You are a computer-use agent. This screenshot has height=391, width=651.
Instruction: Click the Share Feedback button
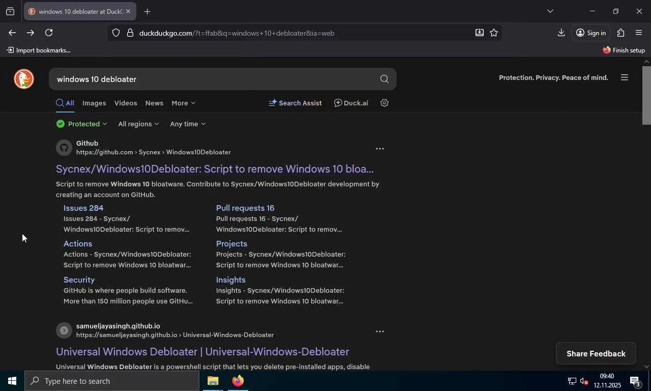click(x=596, y=353)
